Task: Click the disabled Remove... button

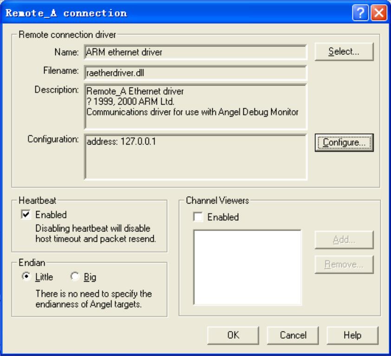Action: (344, 264)
